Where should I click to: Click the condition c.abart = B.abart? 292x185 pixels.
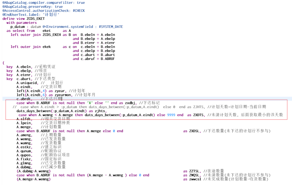click(x=98, y=55)
